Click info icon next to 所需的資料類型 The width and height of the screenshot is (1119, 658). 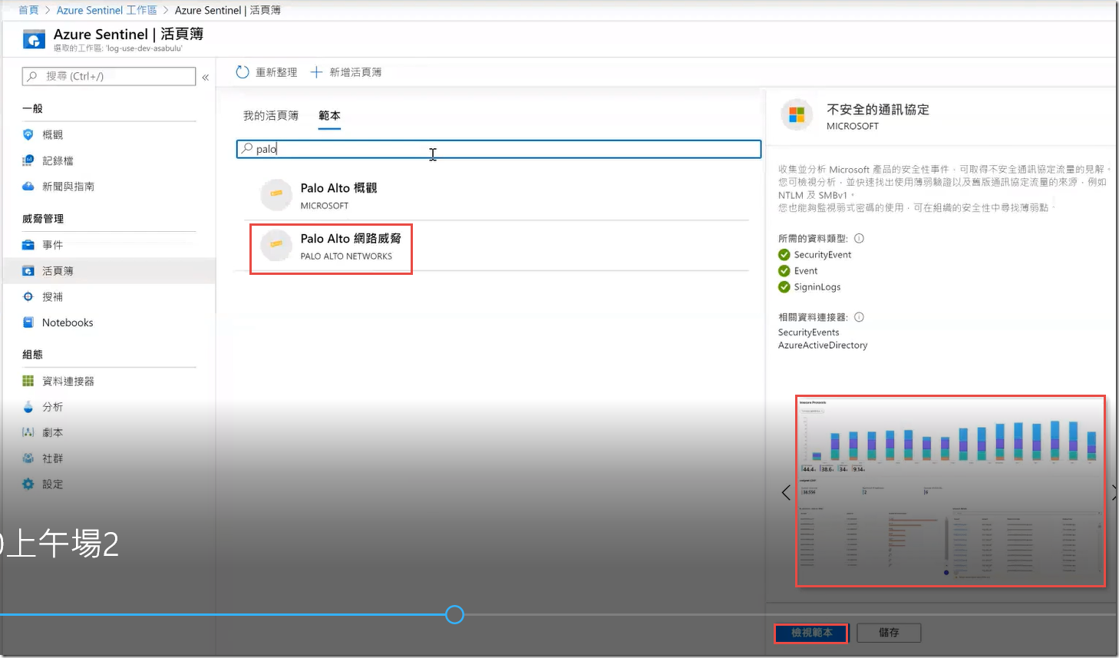(x=859, y=238)
